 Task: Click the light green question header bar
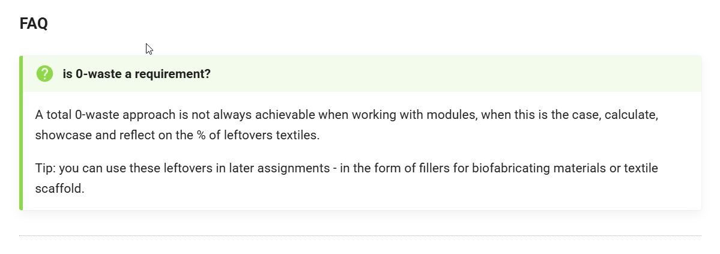[x=420, y=74]
